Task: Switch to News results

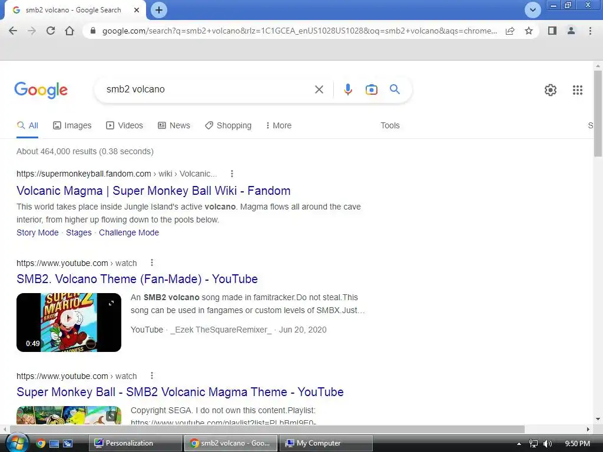Action: (174, 125)
